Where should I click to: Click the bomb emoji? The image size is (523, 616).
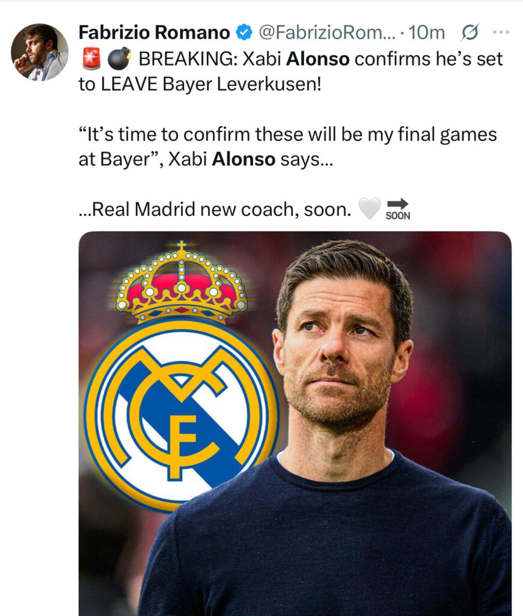coord(119,58)
